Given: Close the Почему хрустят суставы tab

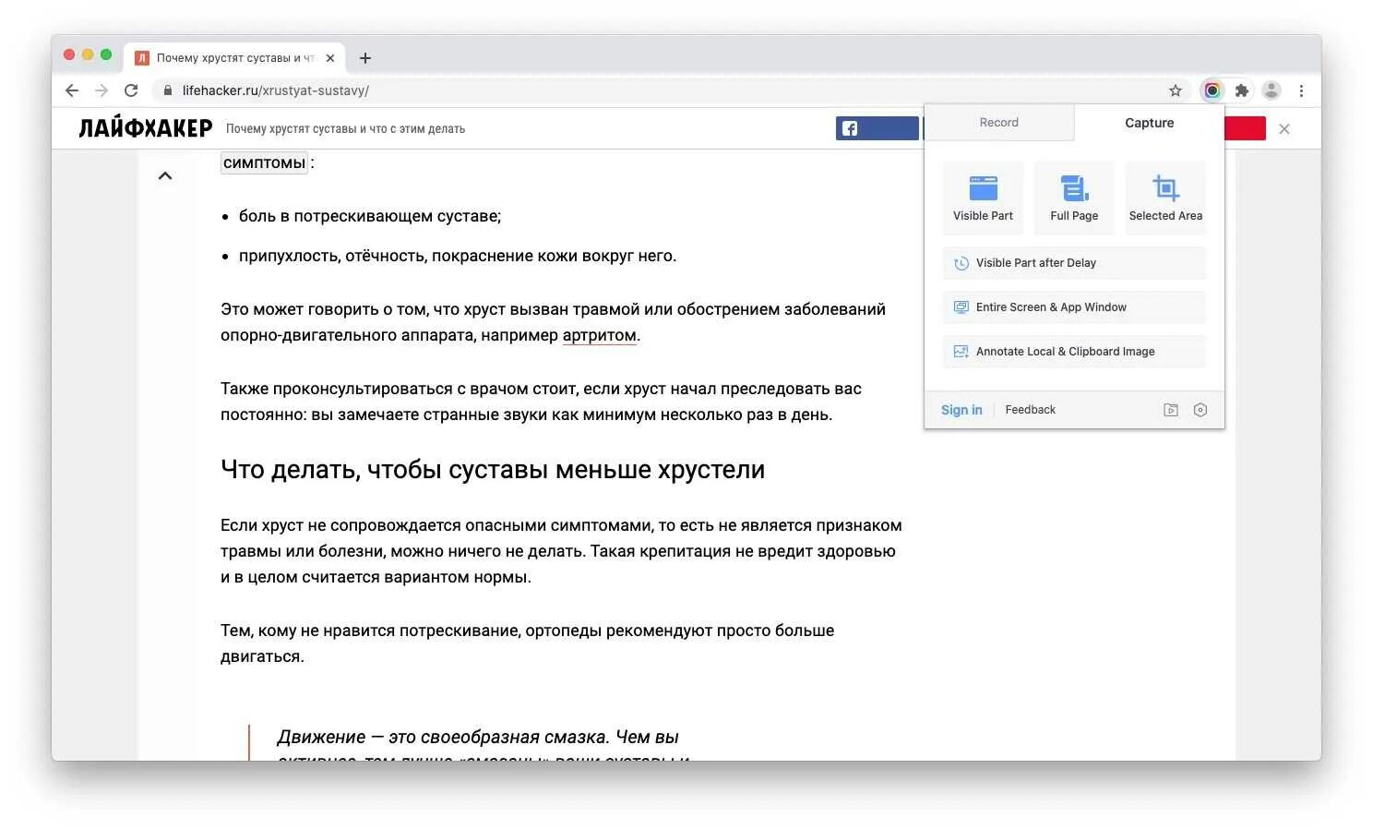Looking at the screenshot, I should click(330, 58).
